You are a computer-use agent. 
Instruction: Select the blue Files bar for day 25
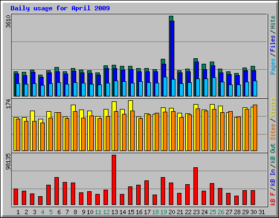pos(213,72)
